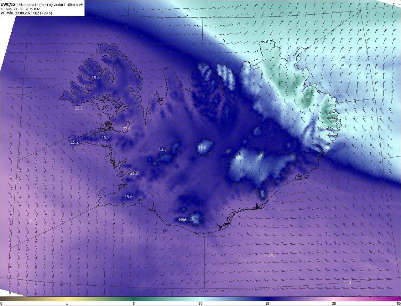Click the colour scale end label 50

(x=398, y=303)
